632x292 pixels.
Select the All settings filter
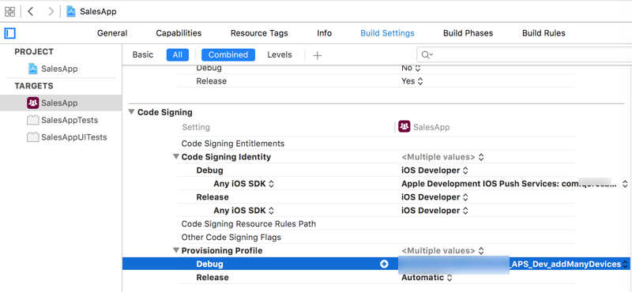click(177, 54)
